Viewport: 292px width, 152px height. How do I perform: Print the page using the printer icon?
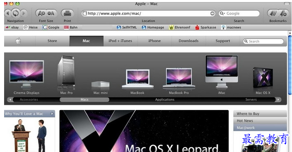click(x=67, y=13)
